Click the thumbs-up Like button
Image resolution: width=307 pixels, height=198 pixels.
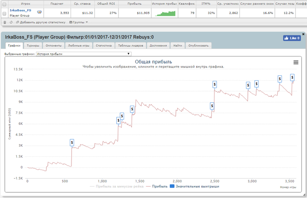click(292, 38)
